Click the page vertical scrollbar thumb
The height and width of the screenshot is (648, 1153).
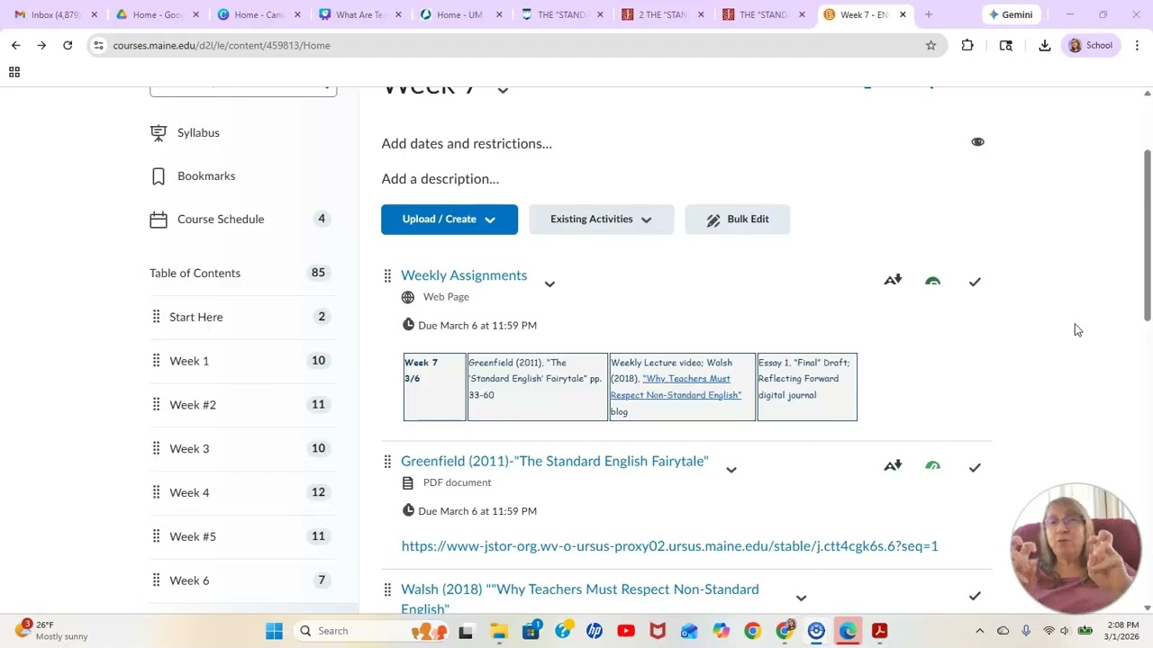pos(1147,234)
